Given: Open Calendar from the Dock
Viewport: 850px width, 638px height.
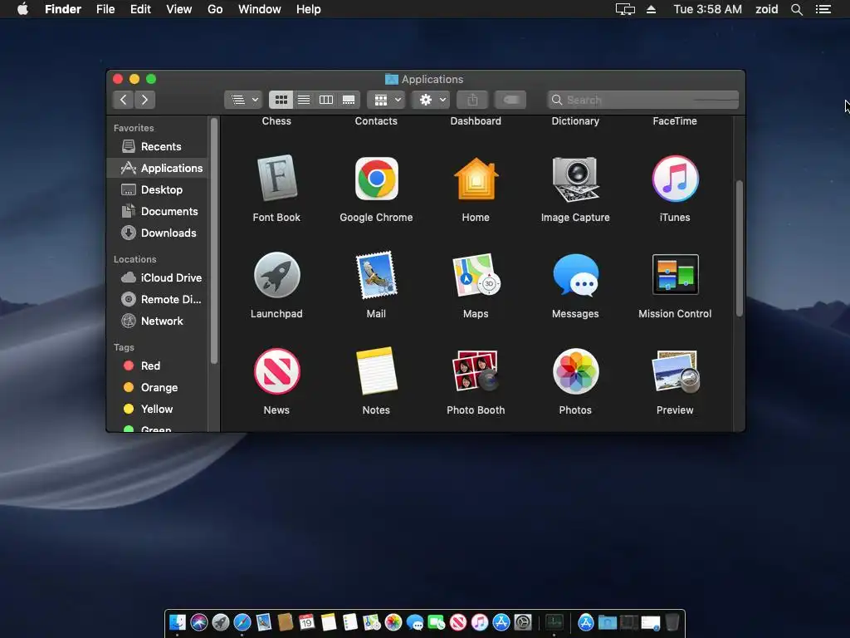Looking at the screenshot, I should pos(307,622).
